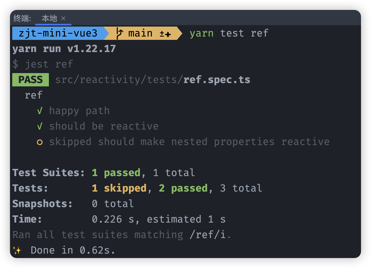Click the zjt-mini-vue3 prompt segment
The height and width of the screenshot is (268, 371).
(58, 33)
